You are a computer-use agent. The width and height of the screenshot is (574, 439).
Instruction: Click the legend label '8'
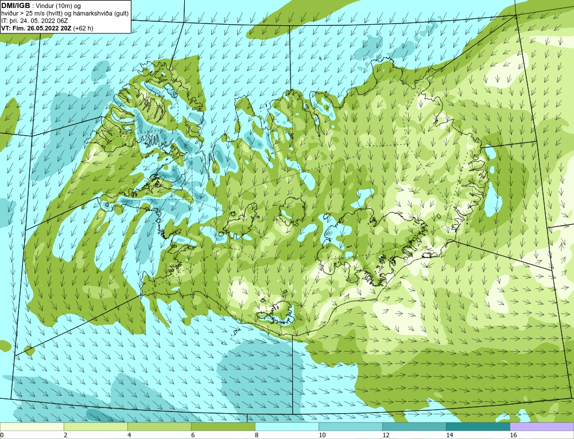click(257, 435)
